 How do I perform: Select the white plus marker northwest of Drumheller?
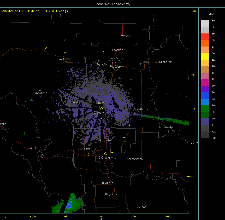tap(160, 98)
